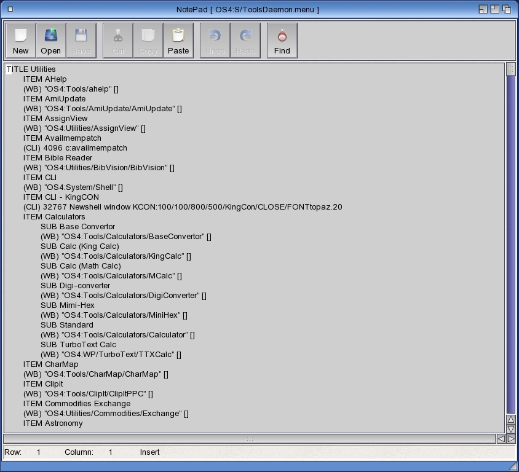
Task: Click the '(CLI) 4096 c:availmempatch' line
Action: pyautogui.click(x=75, y=148)
